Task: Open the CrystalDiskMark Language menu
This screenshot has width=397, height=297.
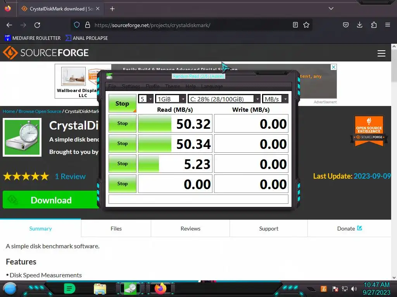Action: 212,86
